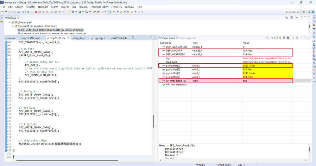Screen dimensions: 316x166
Task: Click the Step Return icon
Action: [51, 12]
